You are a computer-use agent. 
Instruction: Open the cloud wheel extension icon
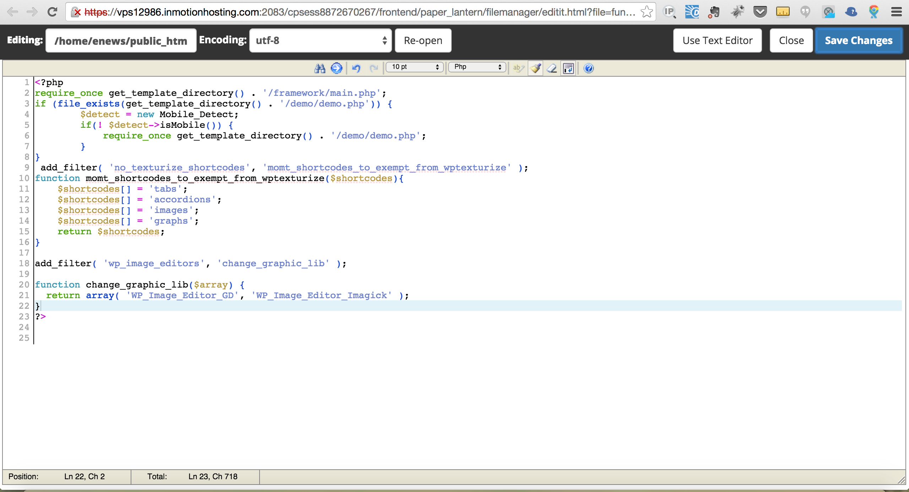(x=829, y=12)
